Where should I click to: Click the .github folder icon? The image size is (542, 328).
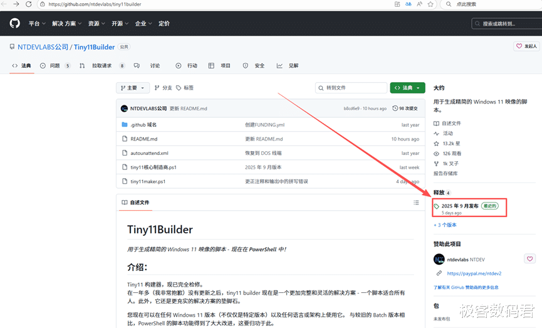point(125,125)
